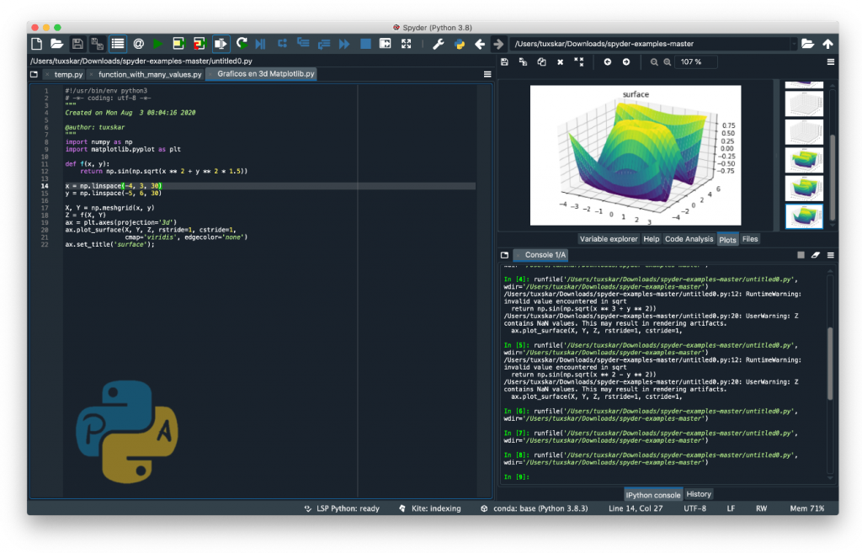The width and height of the screenshot is (862, 553).
Task: Click the 107 % zoom field
Action: coord(696,62)
